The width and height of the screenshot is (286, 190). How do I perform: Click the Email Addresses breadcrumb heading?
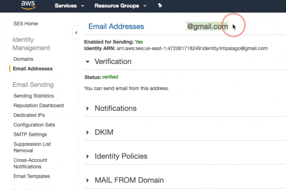click(x=116, y=26)
